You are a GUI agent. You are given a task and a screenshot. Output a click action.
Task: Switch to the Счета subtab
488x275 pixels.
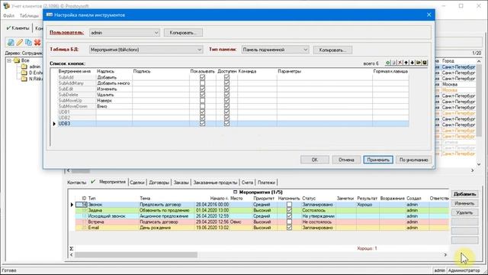[x=247, y=183]
